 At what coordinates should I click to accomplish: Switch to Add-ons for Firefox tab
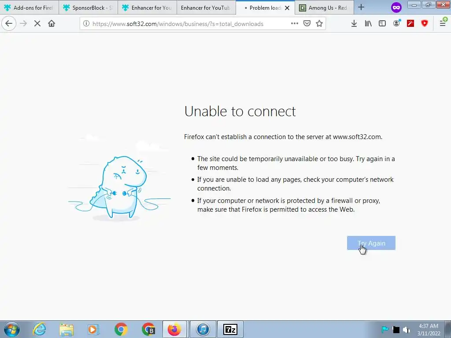click(x=30, y=8)
